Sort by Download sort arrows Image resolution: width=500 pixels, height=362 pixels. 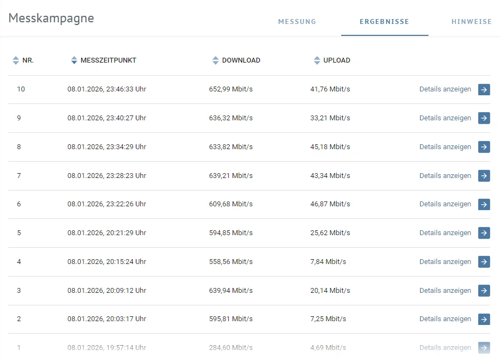tap(216, 60)
